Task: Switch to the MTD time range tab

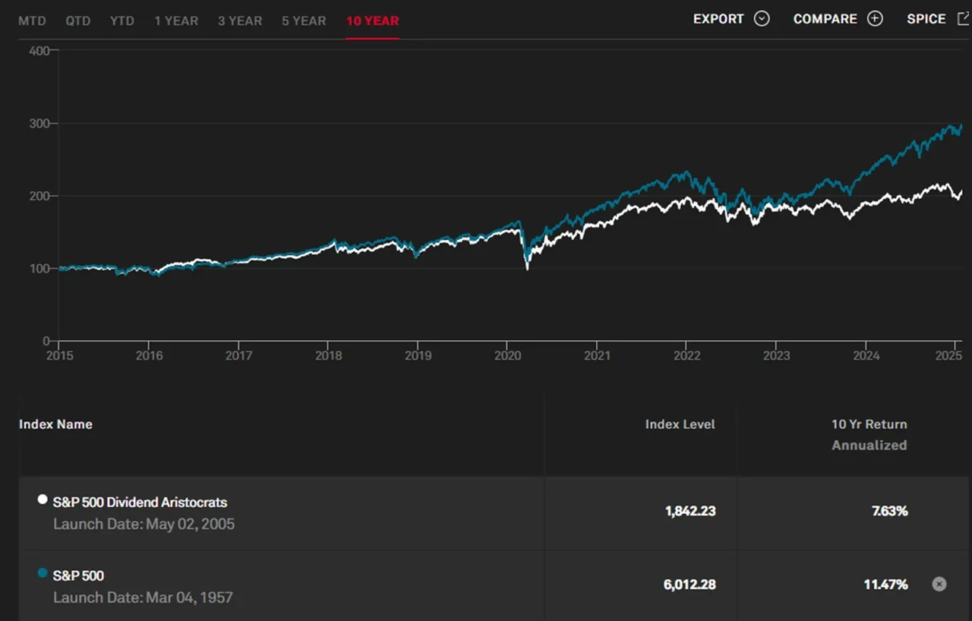Action: [32, 20]
